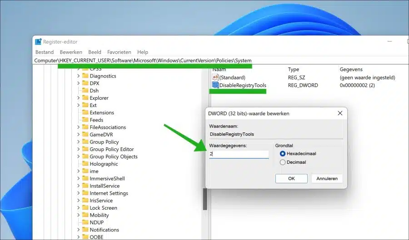The height and width of the screenshot is (240, 409).
Task: Expand the Internet Settings tree node
Action: pyautogui.click(x=79, y=193)
